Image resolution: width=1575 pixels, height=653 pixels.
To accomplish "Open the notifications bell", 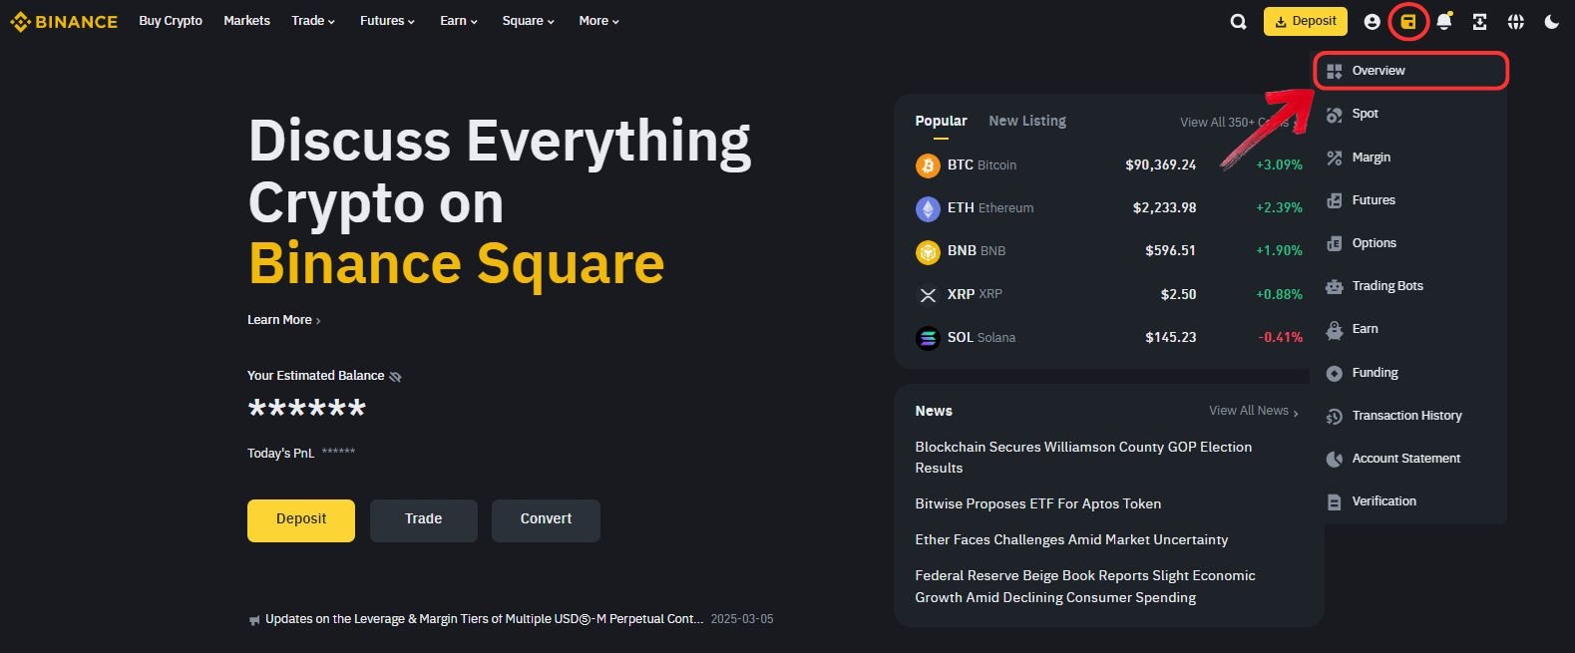I will 1443,21.
